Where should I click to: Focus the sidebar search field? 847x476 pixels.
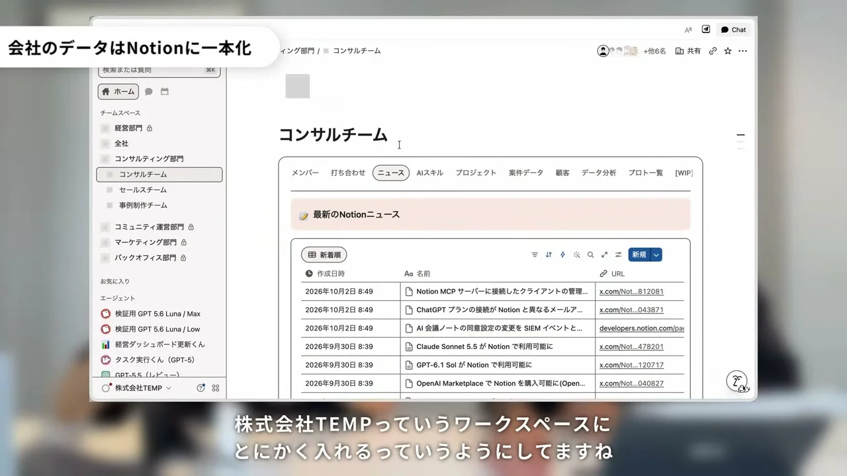[x=159, y=70]
